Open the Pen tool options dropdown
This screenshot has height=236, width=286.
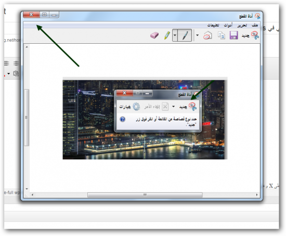coord(175,35)
